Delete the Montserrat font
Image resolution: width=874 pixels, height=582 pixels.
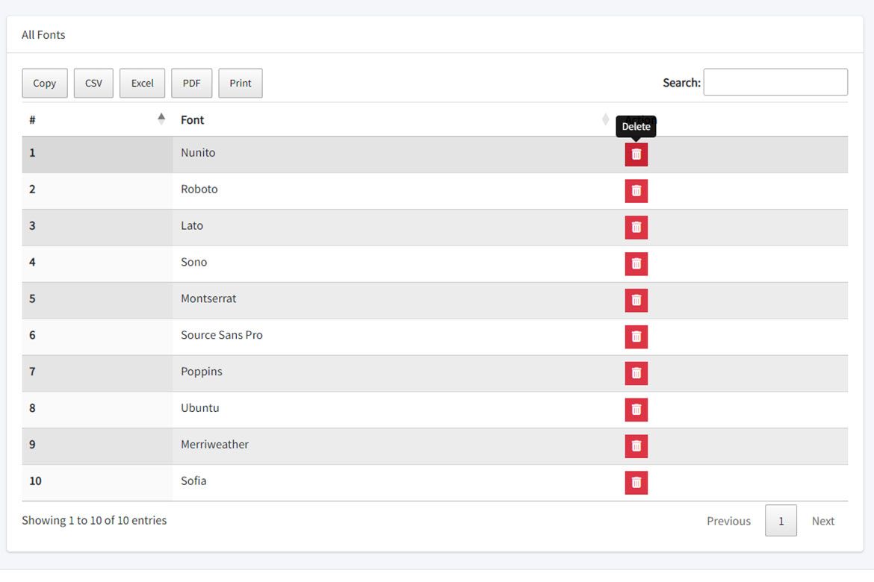pyautogui.click(x=636, y=300)
